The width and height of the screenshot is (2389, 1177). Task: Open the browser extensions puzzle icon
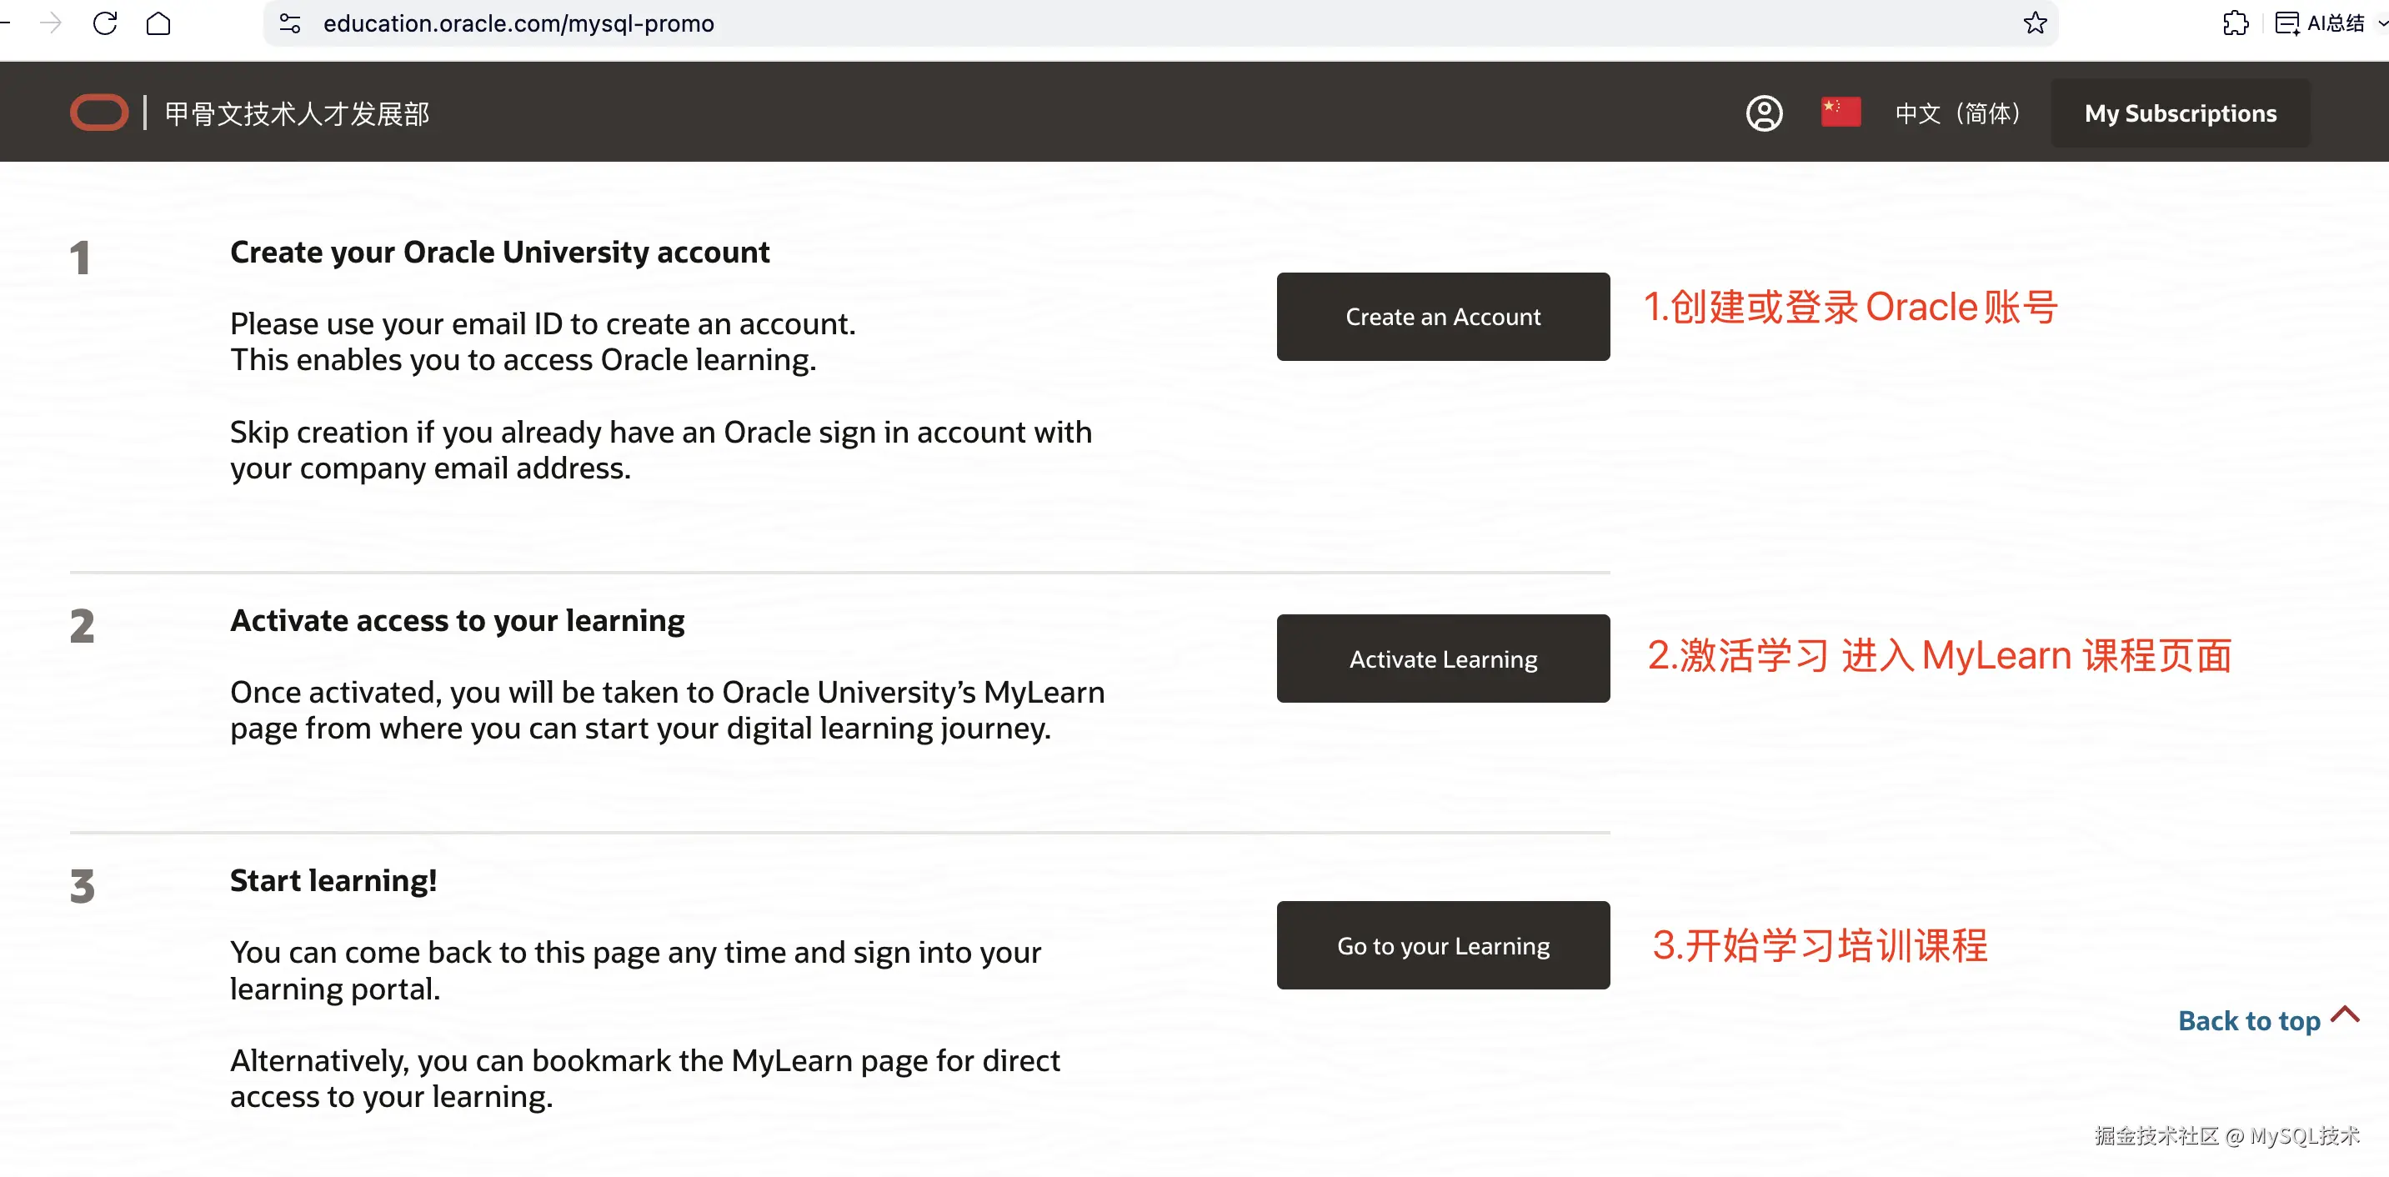click(2235, 23)
